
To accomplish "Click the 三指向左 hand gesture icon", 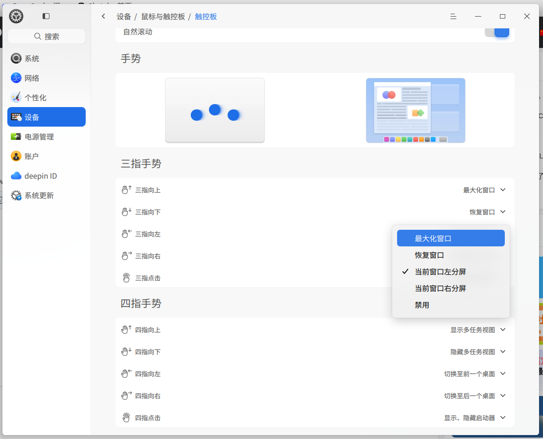I will click(126, 234).
